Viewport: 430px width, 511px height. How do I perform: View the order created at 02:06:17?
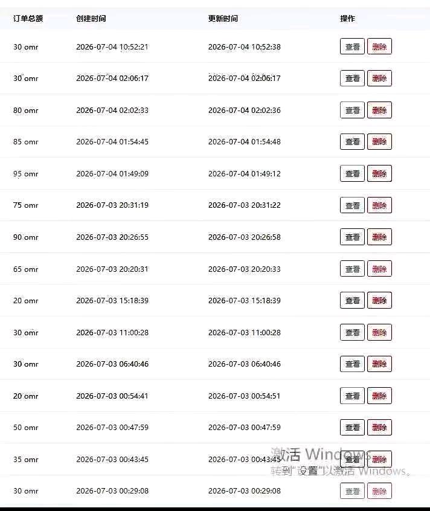352,78
